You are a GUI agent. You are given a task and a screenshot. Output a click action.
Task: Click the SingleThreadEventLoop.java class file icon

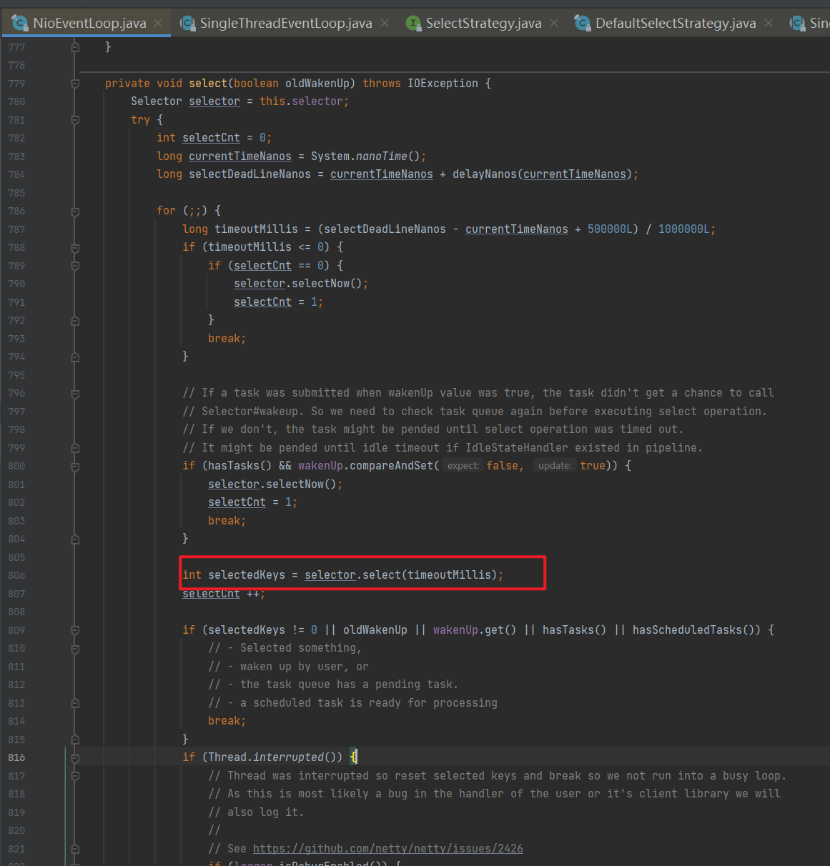tap(187, 24)
